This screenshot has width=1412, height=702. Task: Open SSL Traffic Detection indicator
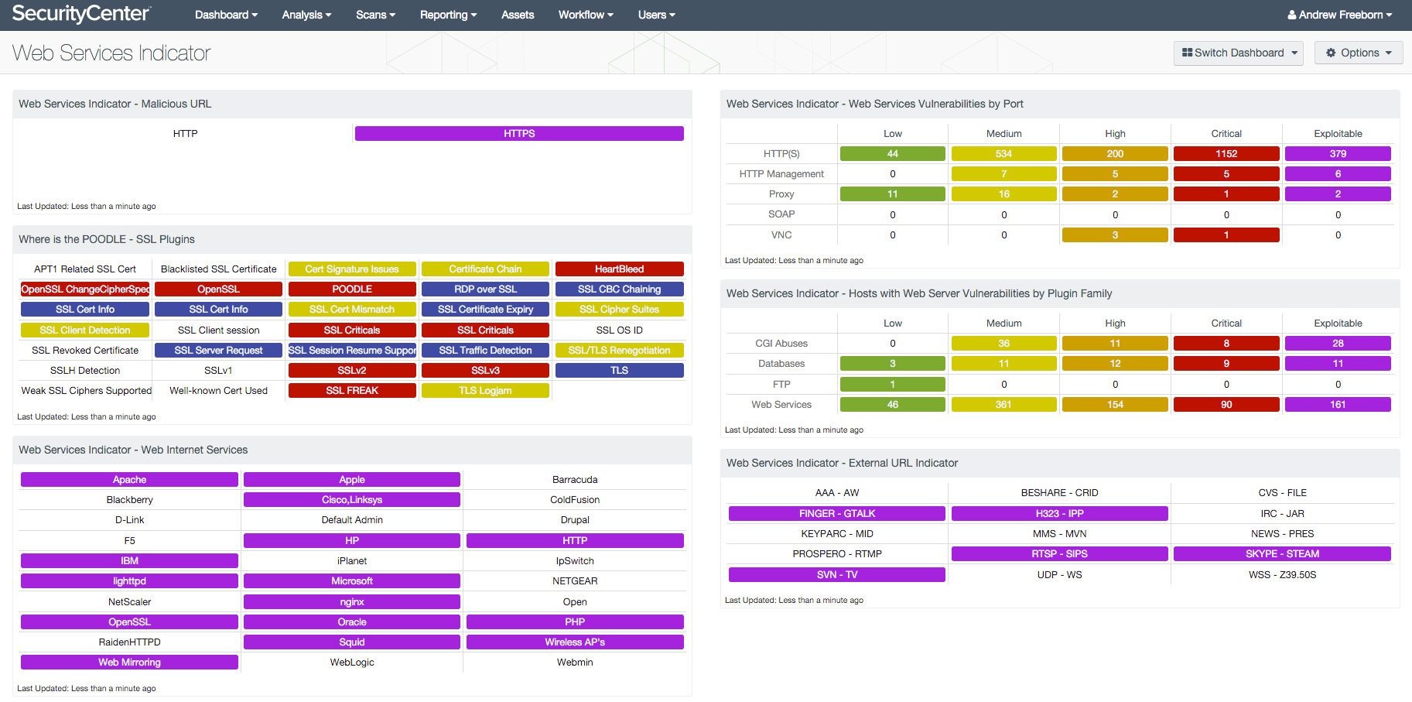click(x=485, y=351)
